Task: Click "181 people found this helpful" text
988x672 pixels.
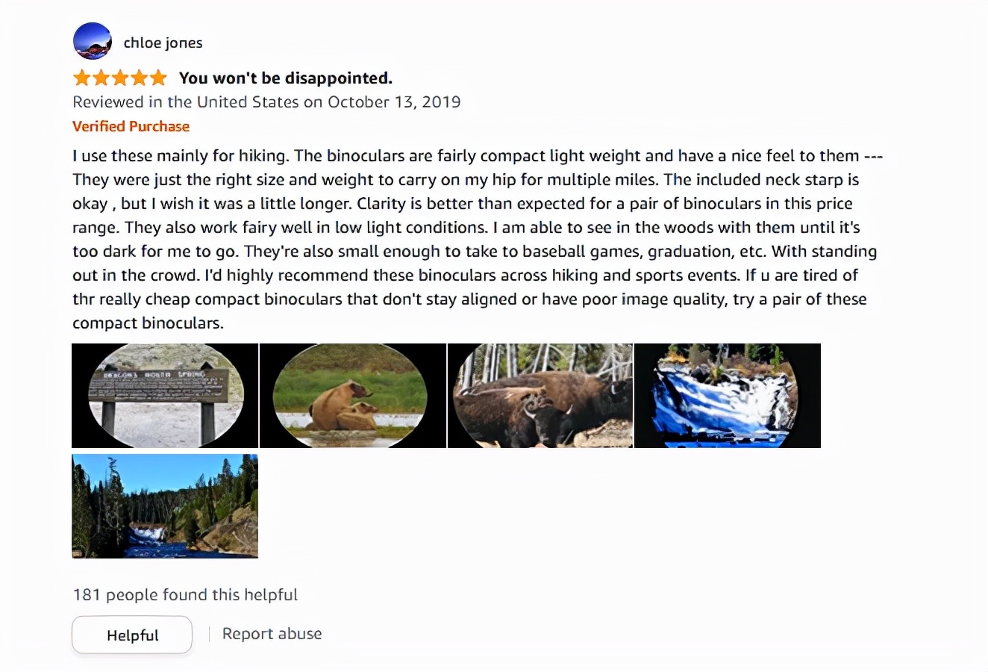Action: point(185,595)
